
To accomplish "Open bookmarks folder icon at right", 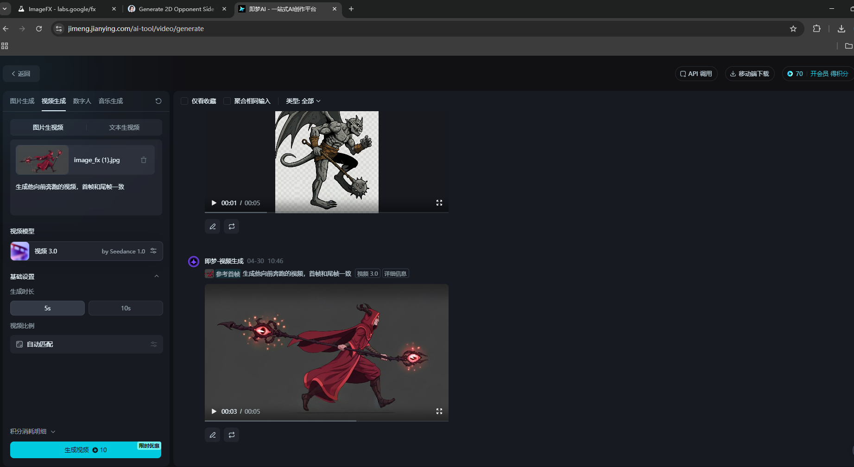I will pyautogui.click(x=848, y=46).
